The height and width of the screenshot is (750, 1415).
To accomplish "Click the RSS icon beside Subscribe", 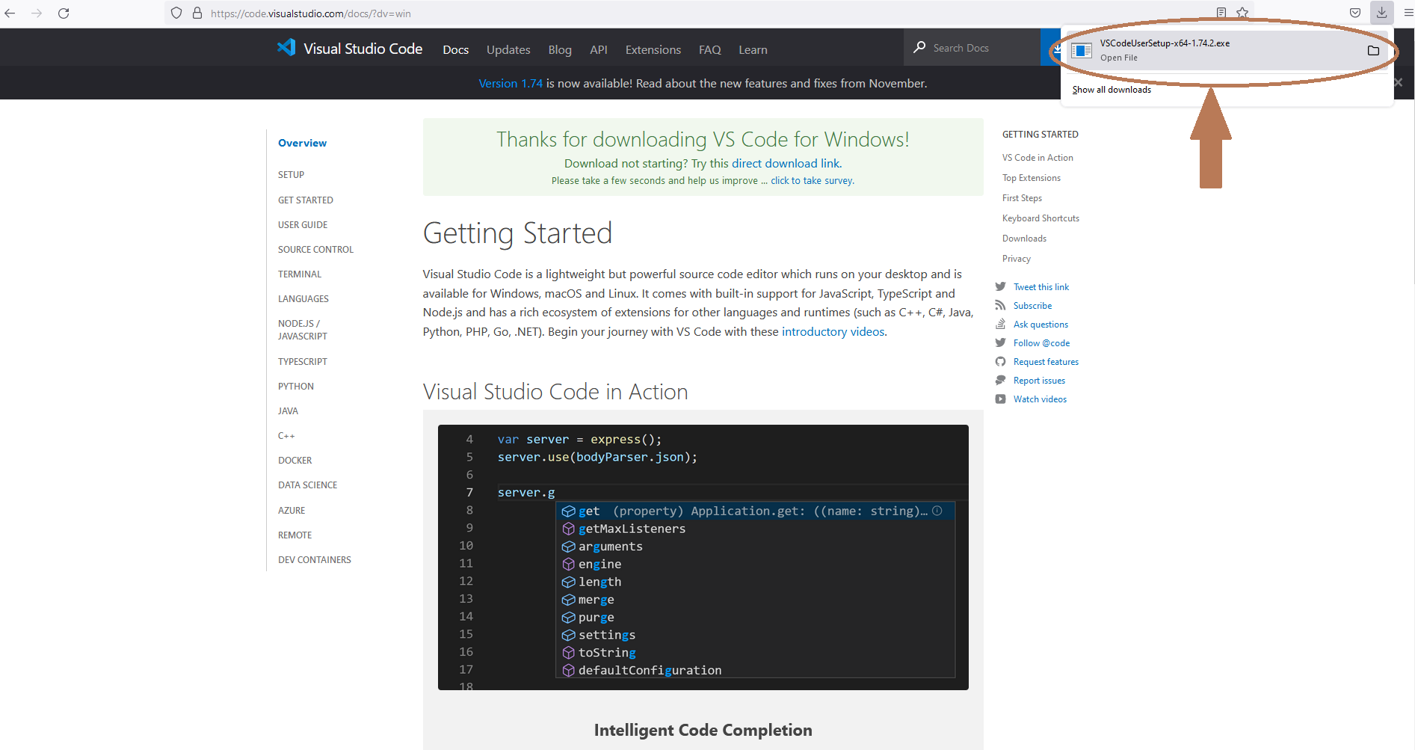I will pyautogui.click(x=1000, y=305).
